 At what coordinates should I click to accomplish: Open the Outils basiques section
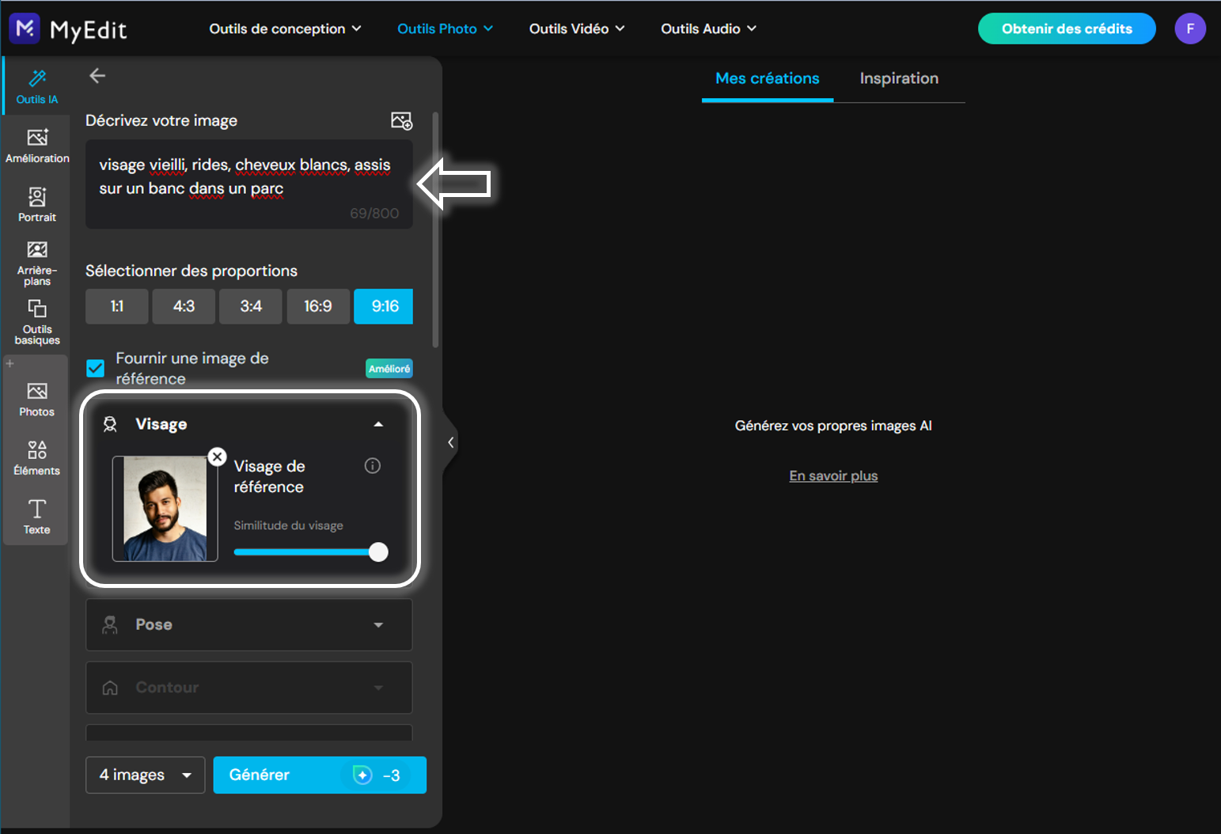point(37,322)
